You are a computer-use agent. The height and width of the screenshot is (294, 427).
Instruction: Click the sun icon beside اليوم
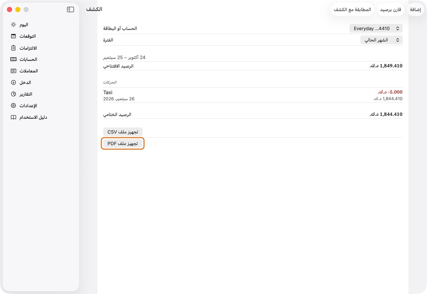13,25
